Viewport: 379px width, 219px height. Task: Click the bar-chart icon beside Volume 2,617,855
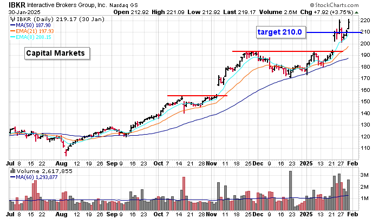pyautogui.click(x=13, y=171)
